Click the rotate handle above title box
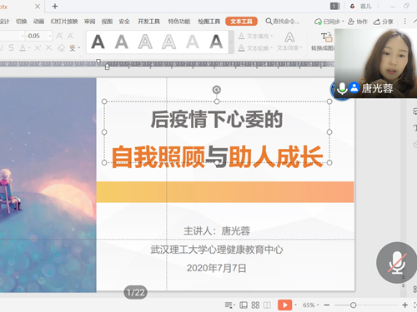 (x=217, y=90)
